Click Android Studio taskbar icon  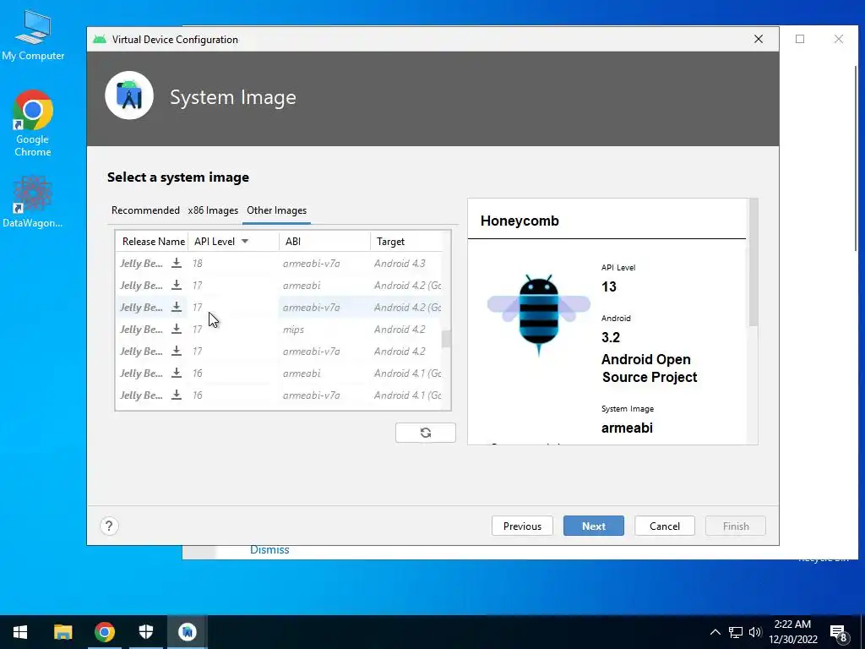coord(188,632)
